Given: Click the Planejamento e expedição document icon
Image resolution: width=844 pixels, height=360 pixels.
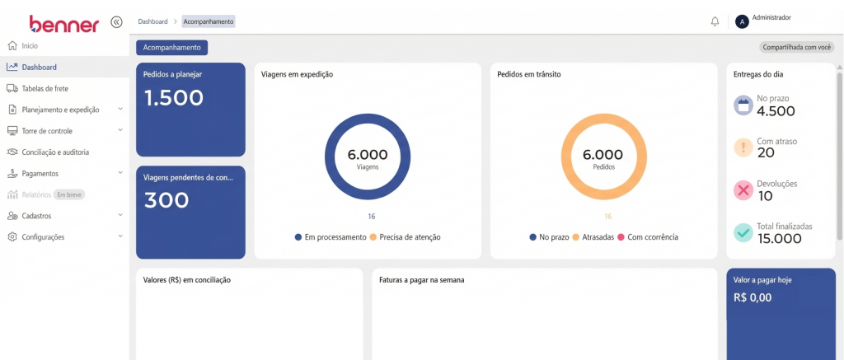Looking at the screenshot, I should 12,110.
